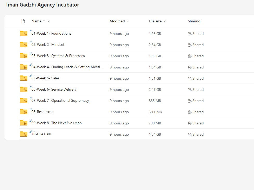Click the file type icon in header
Screen dimensions: 254x190
[x=23, y=21]
